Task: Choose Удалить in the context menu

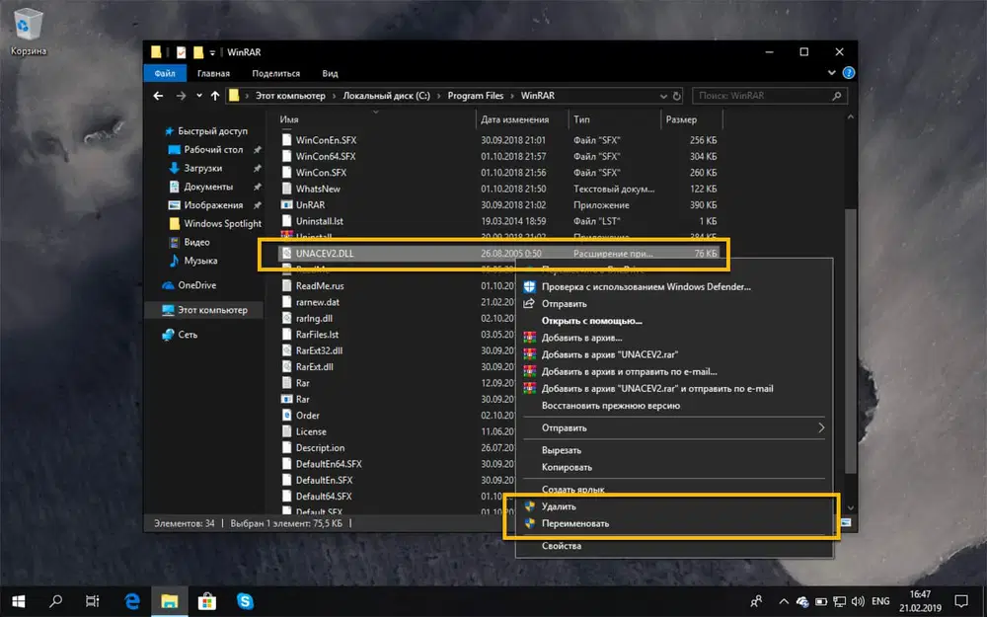Action: 559,506
